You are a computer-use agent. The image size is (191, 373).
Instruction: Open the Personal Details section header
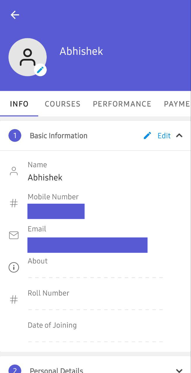point(57,370)
